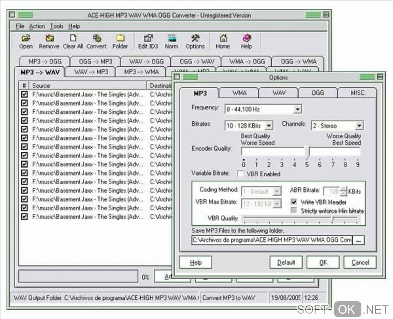393x319 pixels.
Task: Click the Clear All toolbar icon
Action: [x=73, y=42]
